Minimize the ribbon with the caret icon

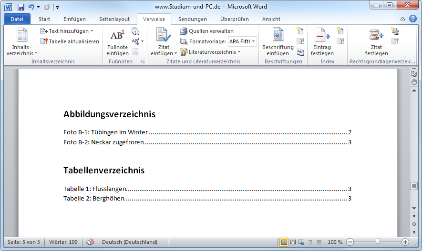(x=402, y=19)
